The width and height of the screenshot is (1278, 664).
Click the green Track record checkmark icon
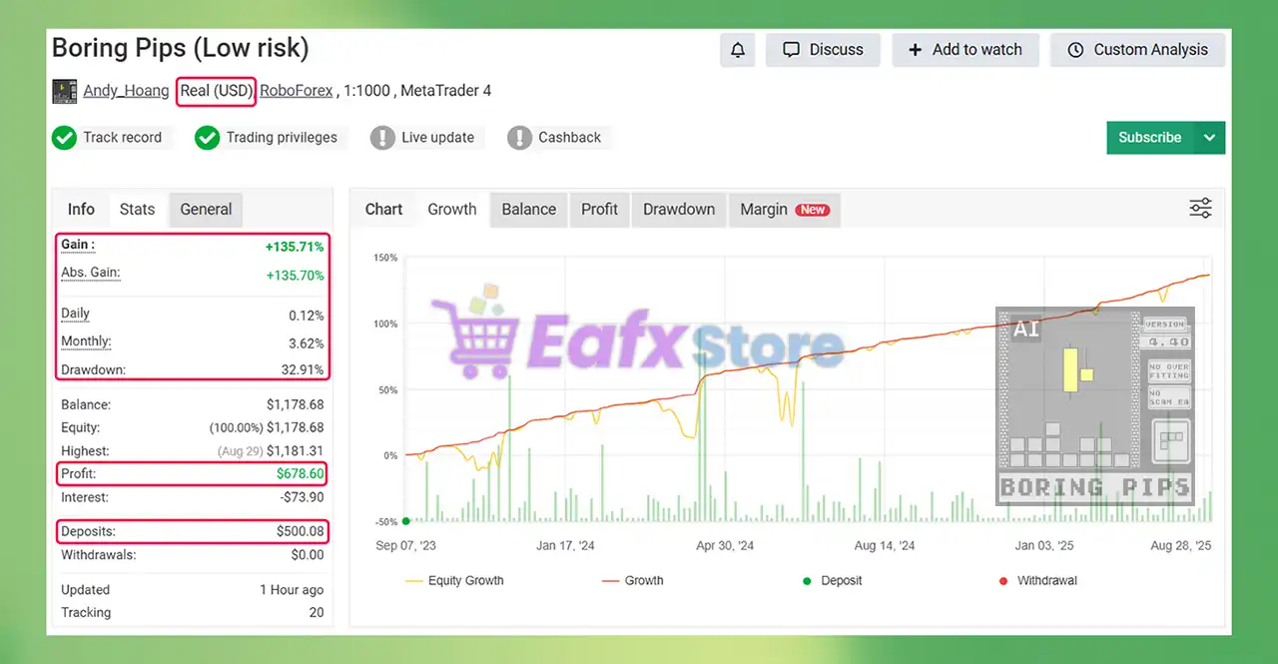pos(65,138)
